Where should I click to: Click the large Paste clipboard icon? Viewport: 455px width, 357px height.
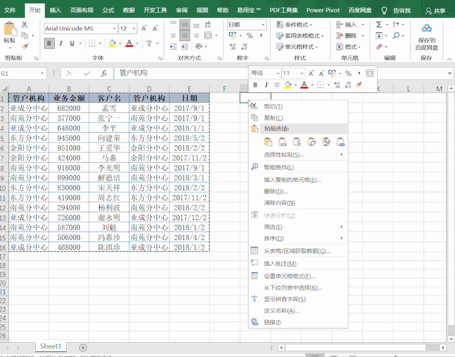tap(10, 29)
